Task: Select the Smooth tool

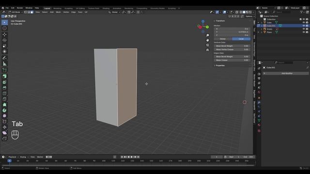Action: point(4,116)
